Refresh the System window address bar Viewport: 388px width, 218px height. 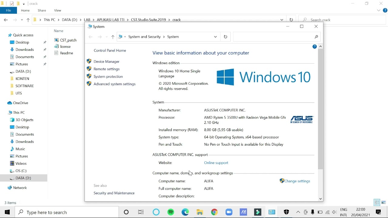coord(225,37)
